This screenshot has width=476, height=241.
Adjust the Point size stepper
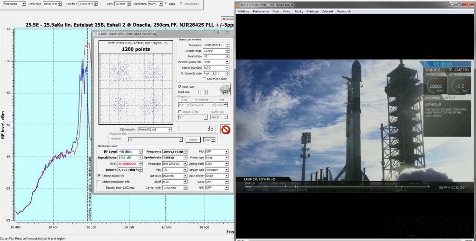coord(206,92)
